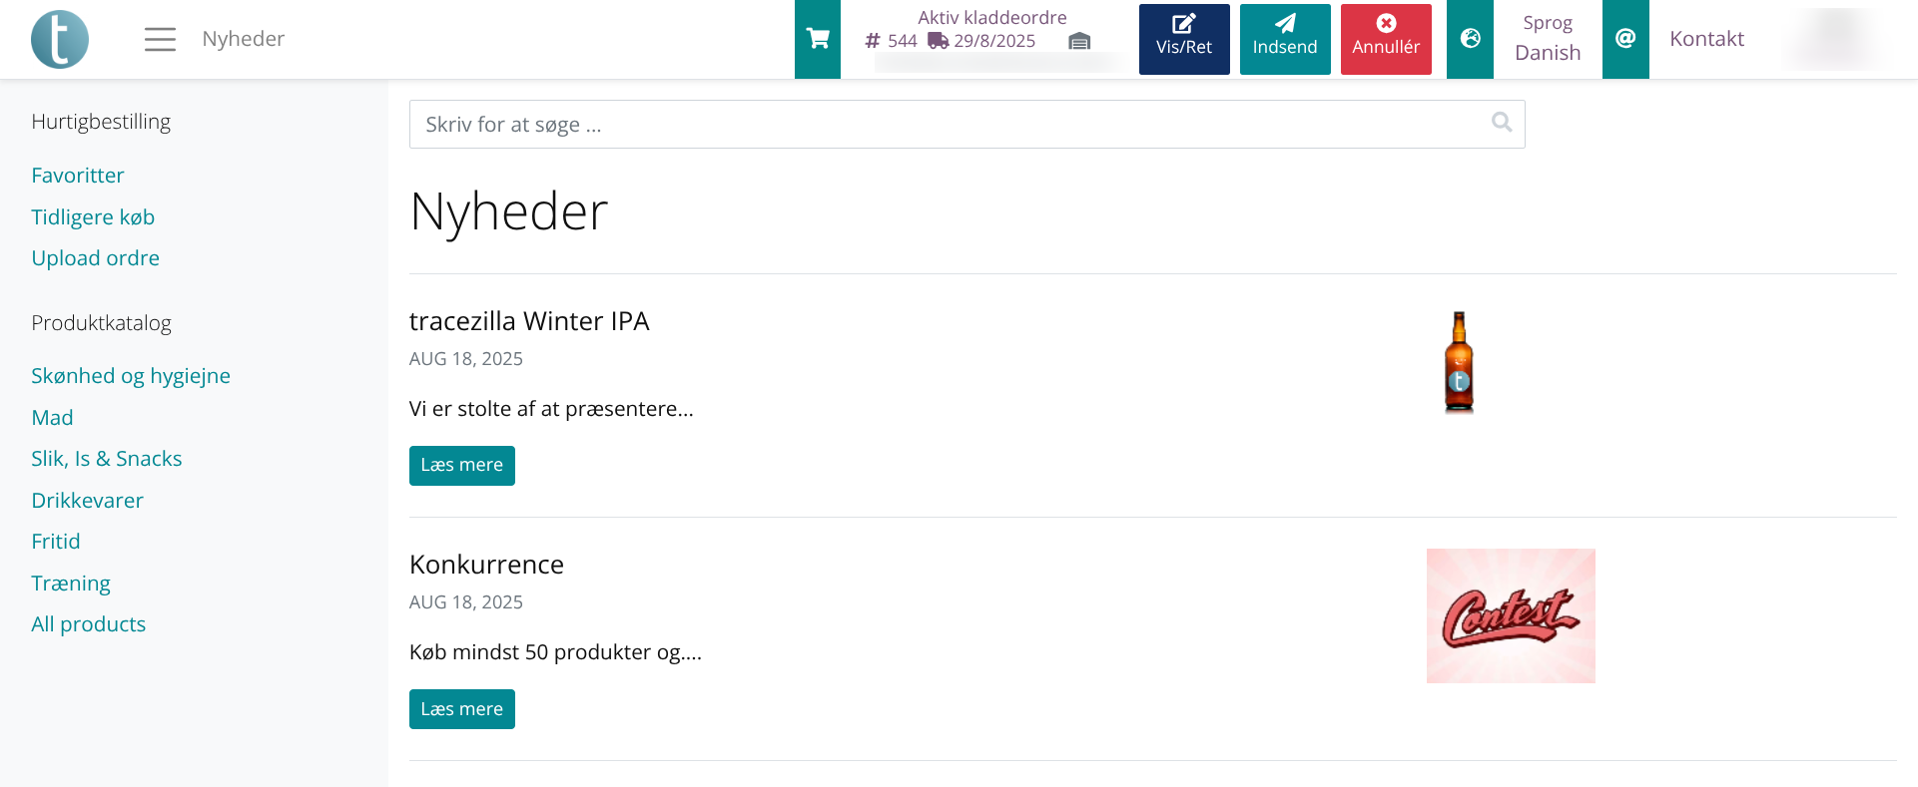Viewport: 1918px width, 787px height.
Task: Click Læs mere under tracezilla Winter IPA
Action: tap(461, 466)
